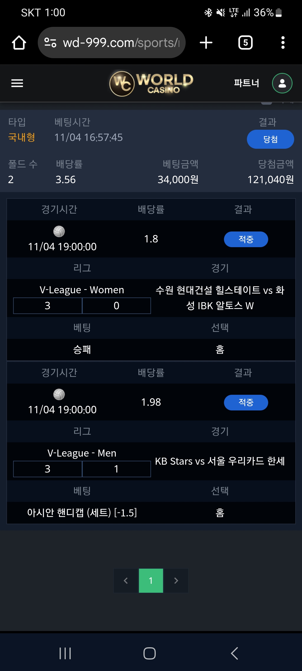Go to previous page with left chevron
The width and height of the screenshot is (302, 671).
point(126,581)
